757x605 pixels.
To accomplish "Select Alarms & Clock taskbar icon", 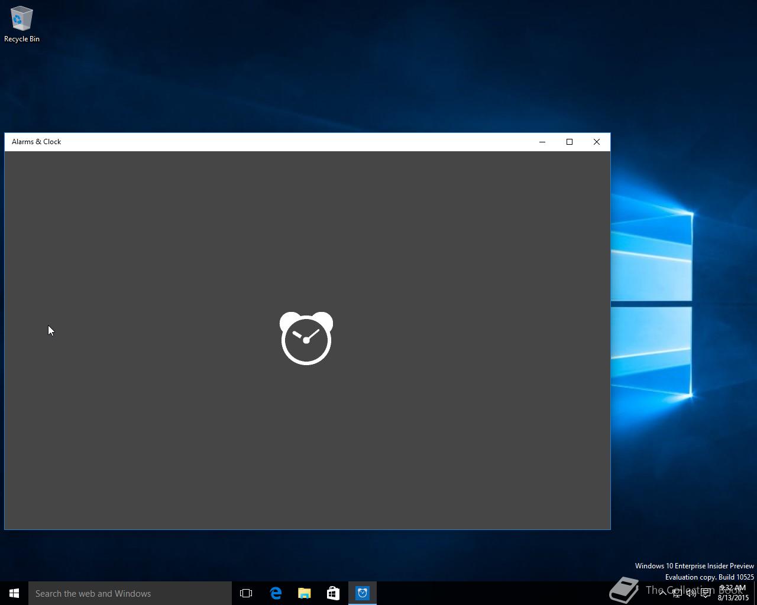I will click(363, 593).
